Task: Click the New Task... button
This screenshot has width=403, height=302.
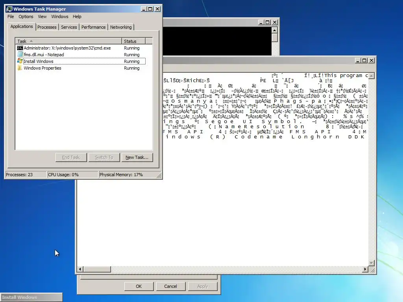Action: pyautogui.click(x=137, y=157)
